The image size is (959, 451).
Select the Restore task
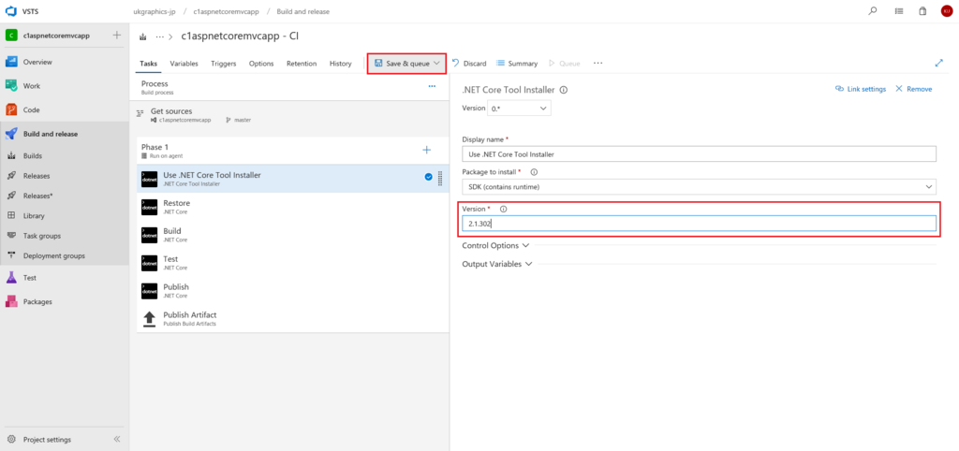coord(293,207)
